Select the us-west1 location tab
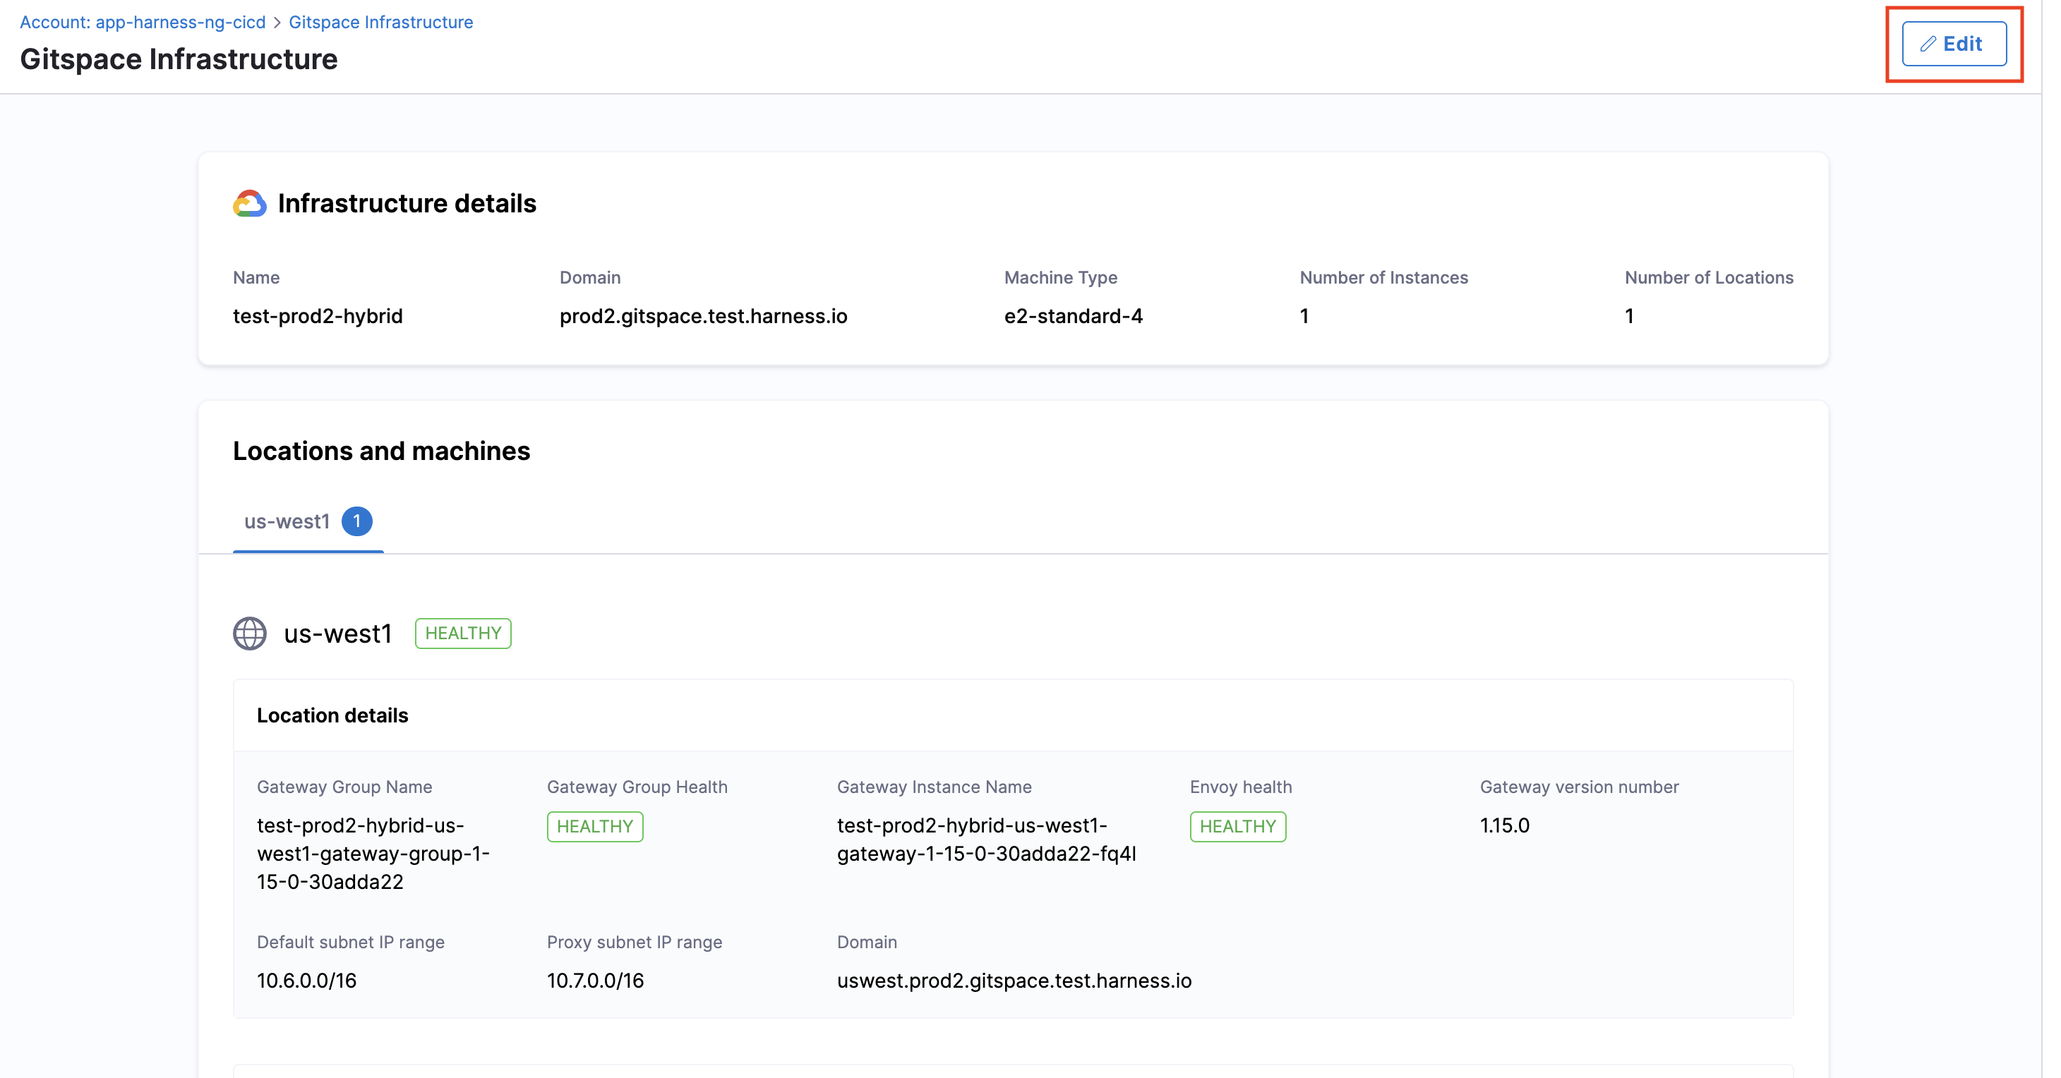2061x1078 pixels. [x=287, y=521]
